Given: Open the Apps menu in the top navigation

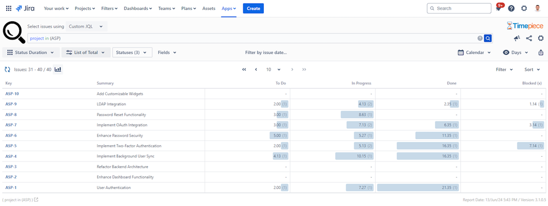Looking at the screenshot, I should pyautogui.click(x=229, y=8).
